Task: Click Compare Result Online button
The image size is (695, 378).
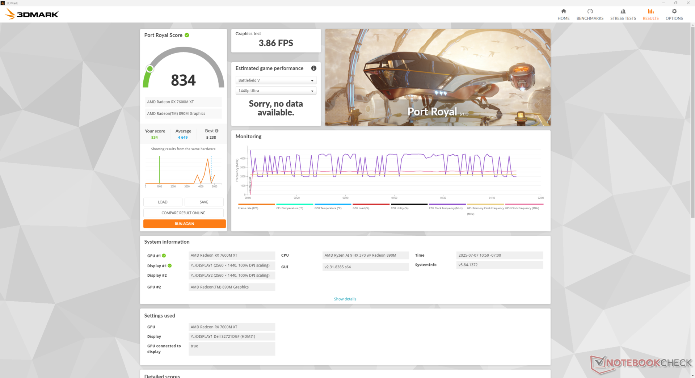Action: pyautogui.click(x=183, y=213)
